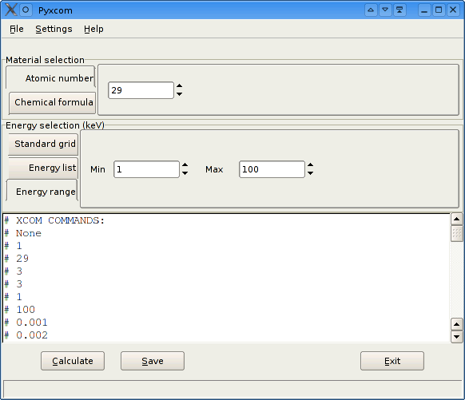Minimize the Pyxcom window
This screenshot has width=465, height=400.
point(424,10)
